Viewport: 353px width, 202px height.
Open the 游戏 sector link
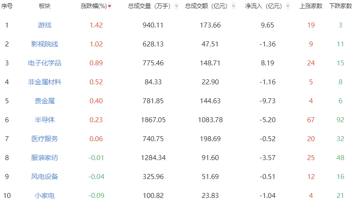pos(44,25)
